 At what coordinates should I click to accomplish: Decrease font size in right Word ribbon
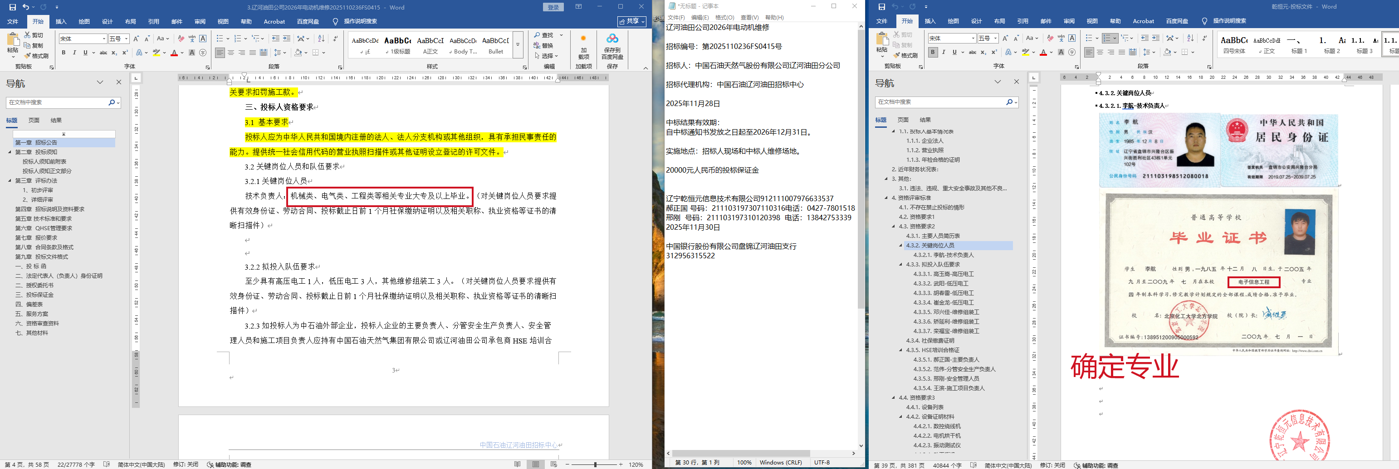(1016, 38)
